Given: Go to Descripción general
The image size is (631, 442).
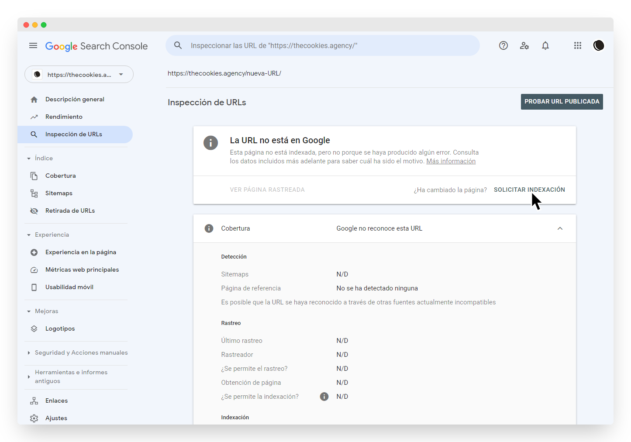Looking at the screenshot, I should [x=75, y=100].
